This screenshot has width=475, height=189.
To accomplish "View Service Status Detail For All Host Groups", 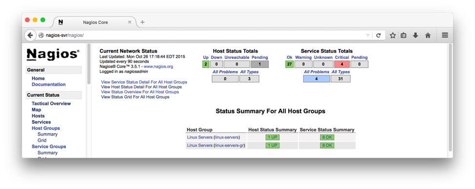I will click(x=144, y=82).
